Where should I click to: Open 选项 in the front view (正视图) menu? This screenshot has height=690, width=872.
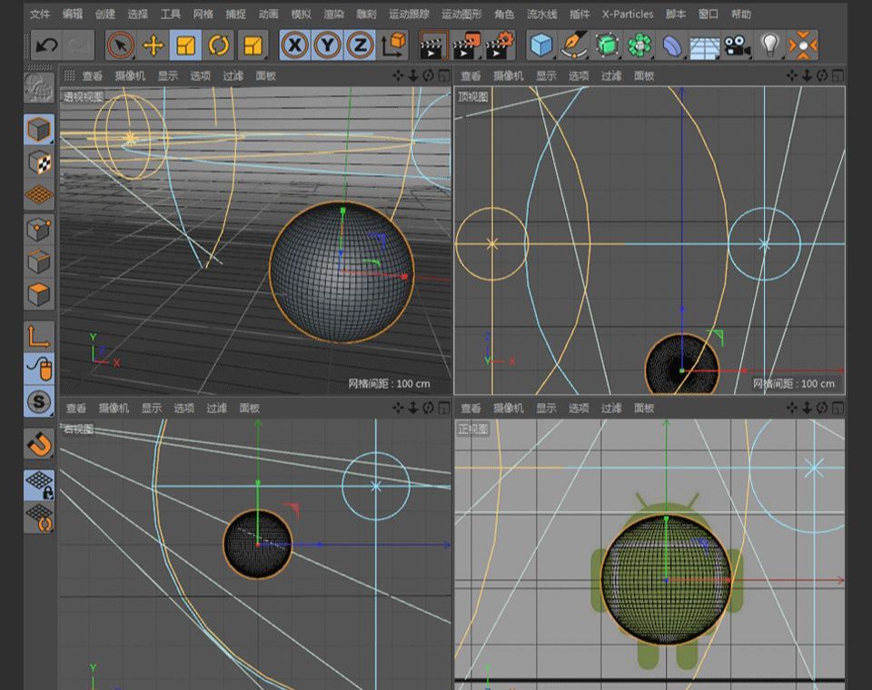(x=579, y=409)
